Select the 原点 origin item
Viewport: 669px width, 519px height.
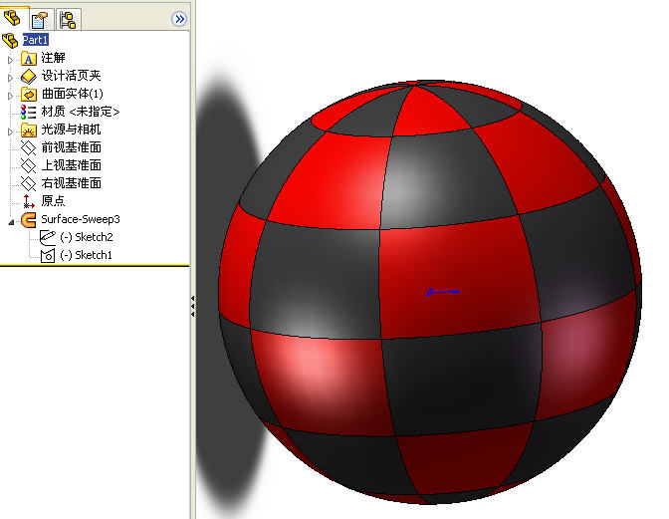point(53,200)
